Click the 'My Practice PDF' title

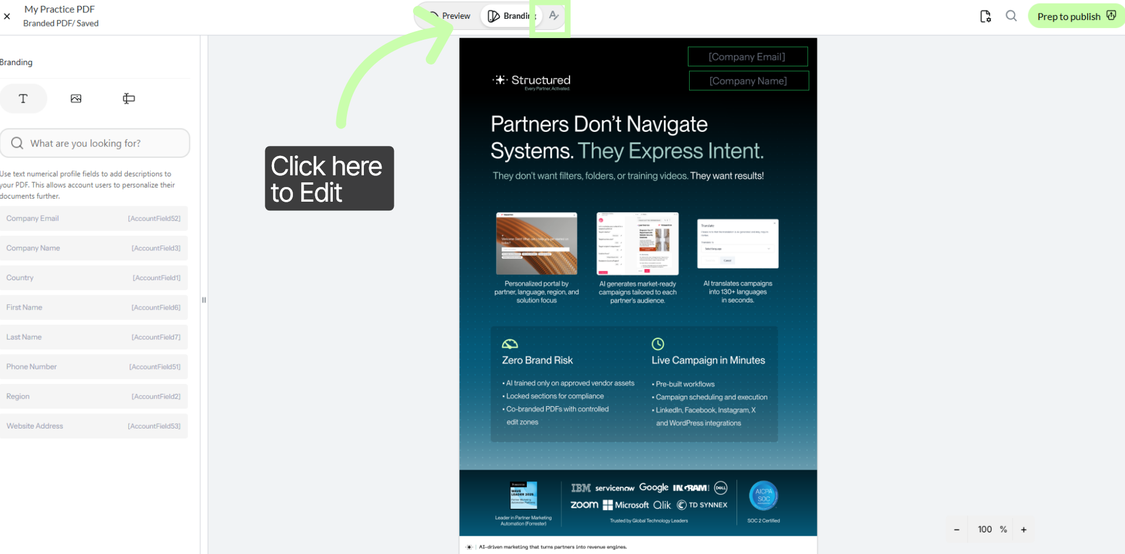(59, 9)
